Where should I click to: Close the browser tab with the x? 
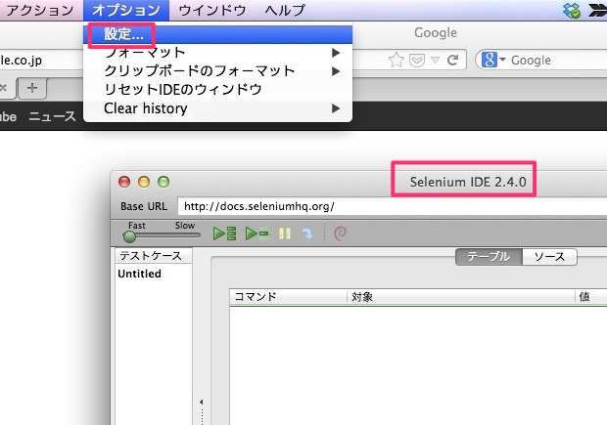[x=4, y=88]
